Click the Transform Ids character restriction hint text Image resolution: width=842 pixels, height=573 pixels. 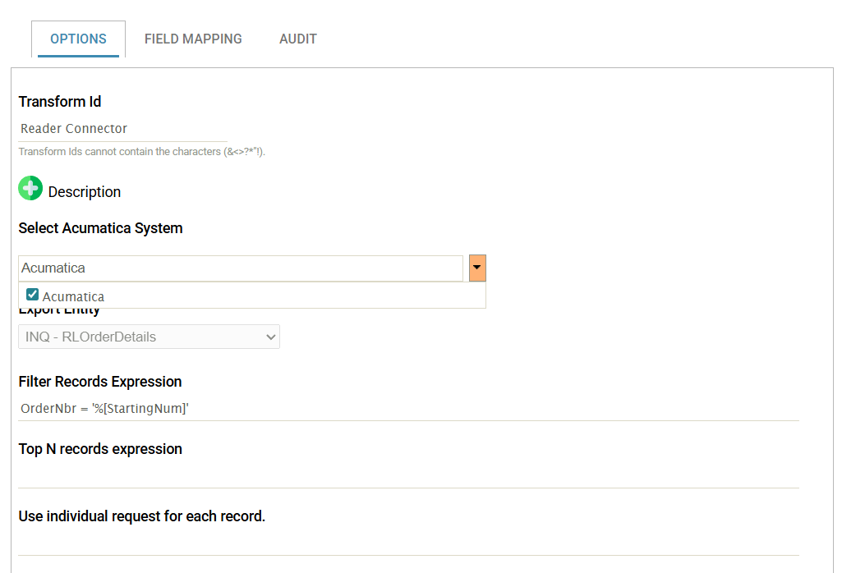pos(141,152)
